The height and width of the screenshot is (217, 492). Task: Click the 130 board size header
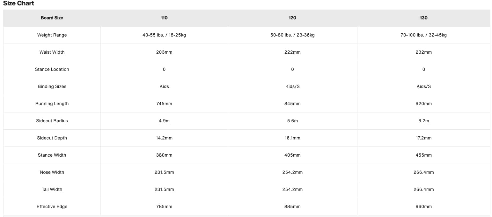pos(423,18)
